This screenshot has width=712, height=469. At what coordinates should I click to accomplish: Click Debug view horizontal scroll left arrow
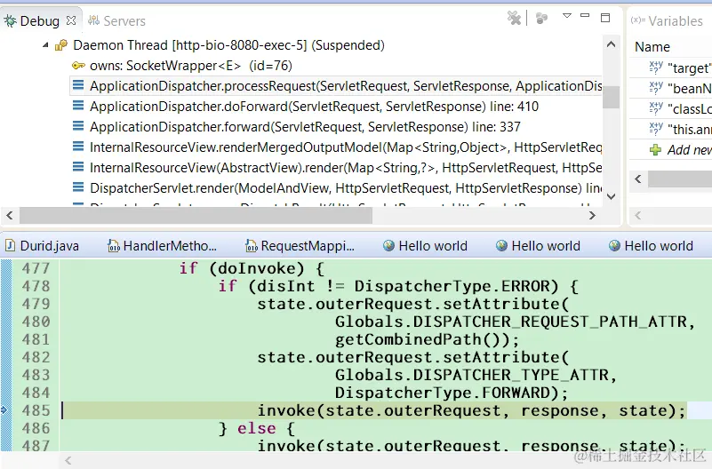tap(10, 215)
